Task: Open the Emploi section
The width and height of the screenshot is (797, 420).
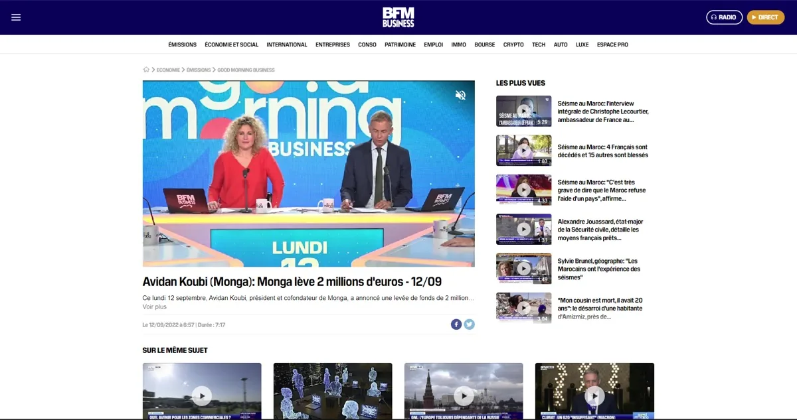Action: [434, 45]
